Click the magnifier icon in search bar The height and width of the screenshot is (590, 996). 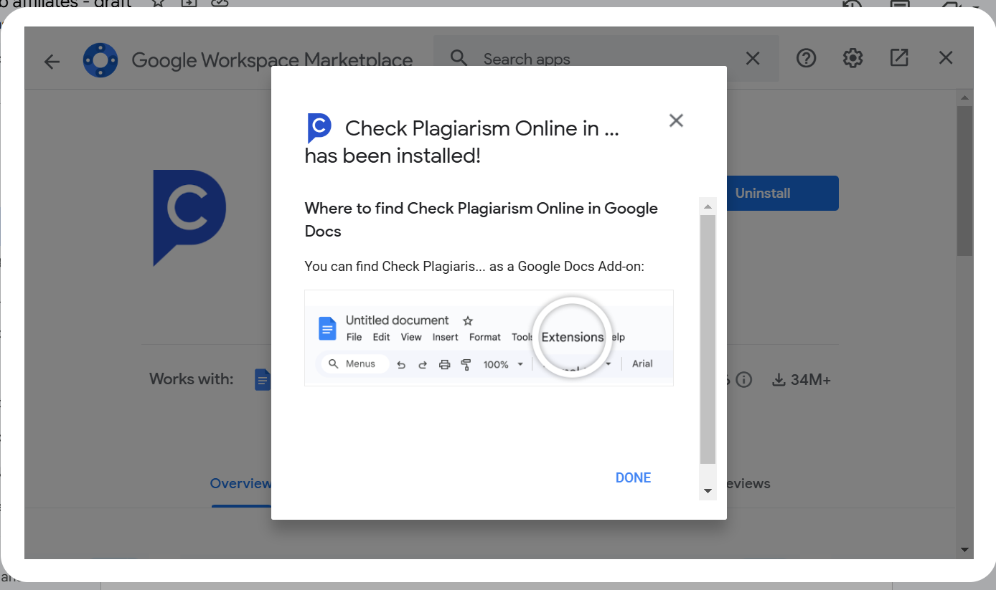[x=459, y=59]
